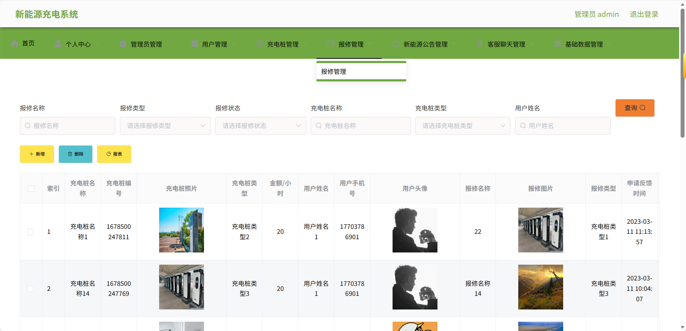Click the repair name cell 22

coord(478,232)
